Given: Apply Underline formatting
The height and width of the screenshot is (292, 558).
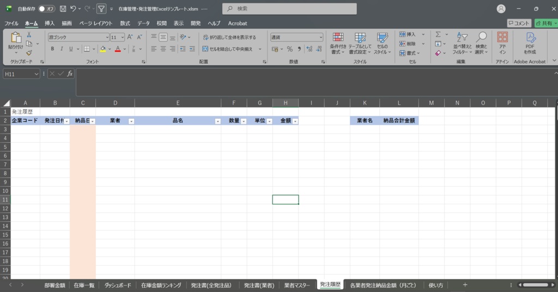Looking at the screenshot, I should coord(71,49).
